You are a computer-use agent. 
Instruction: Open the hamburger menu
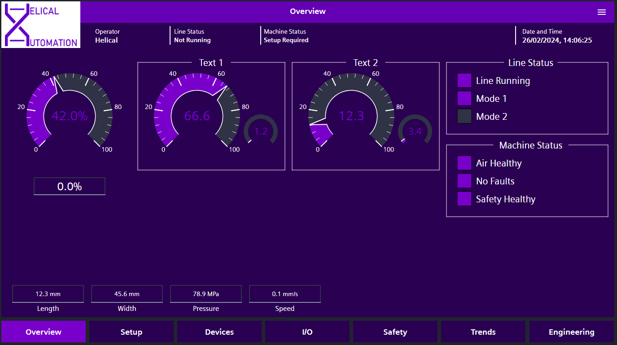coord(602,12)
